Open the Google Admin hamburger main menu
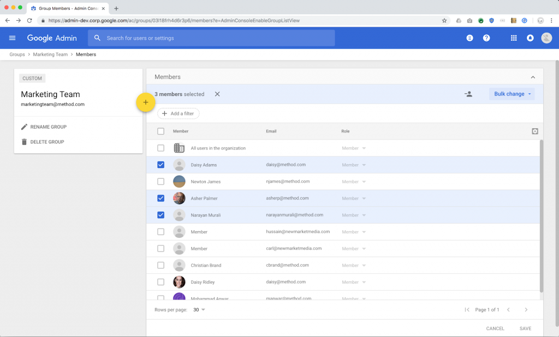The image size is (559, 337). (x=13, y=38)
